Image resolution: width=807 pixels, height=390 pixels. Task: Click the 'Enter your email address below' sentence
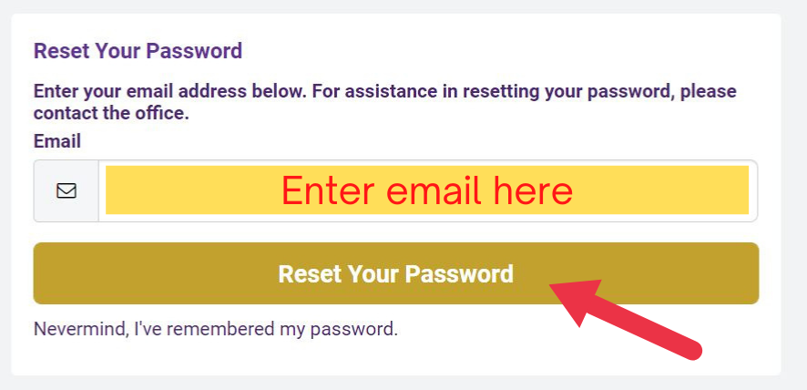tap(170, 92)
